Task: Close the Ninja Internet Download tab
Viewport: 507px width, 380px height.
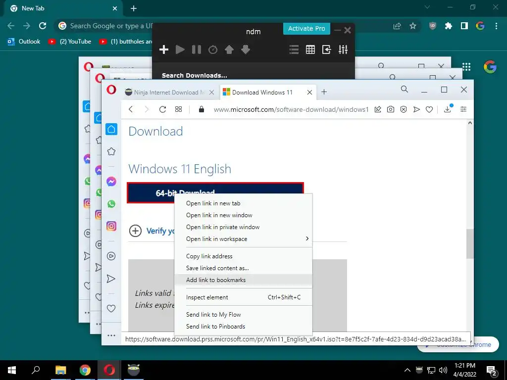Action: 211,93
